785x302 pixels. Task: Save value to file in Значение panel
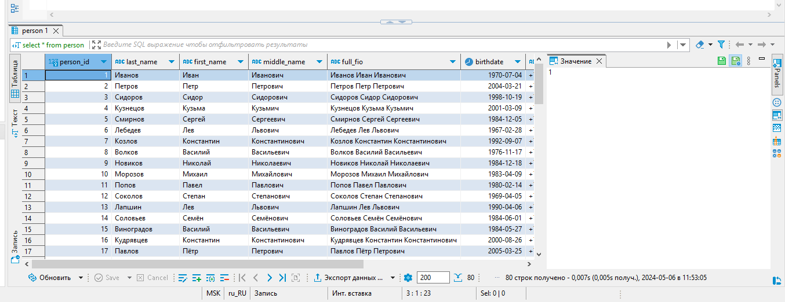coord(722,61)
